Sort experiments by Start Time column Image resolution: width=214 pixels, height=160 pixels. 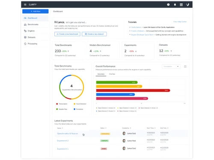pos(151,128)
